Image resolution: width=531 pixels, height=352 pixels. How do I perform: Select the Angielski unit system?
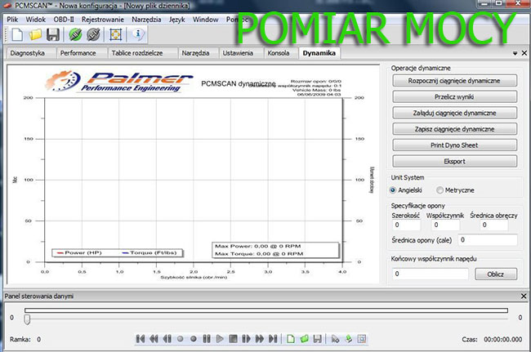coord(393,190)
